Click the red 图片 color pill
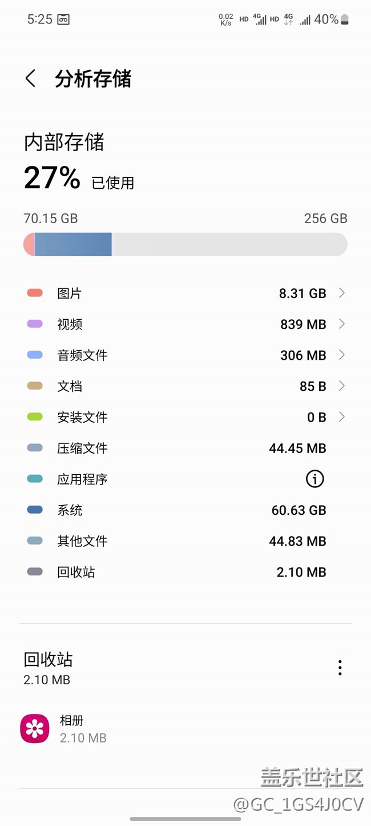This screenshot has width=371, height=826. point(35,293)
